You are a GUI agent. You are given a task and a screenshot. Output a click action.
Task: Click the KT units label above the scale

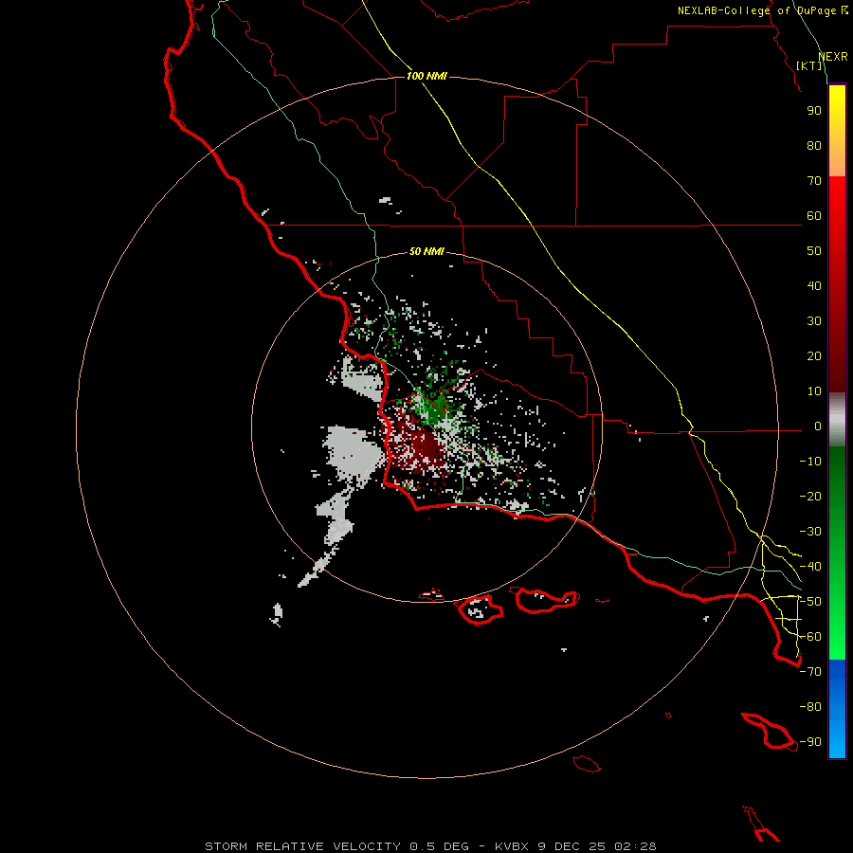click(x=809, y=65)
